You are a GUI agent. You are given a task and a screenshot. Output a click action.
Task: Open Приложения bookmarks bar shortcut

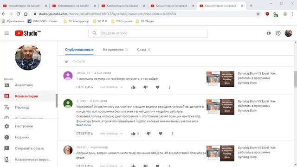pyautogui.click(x=13, y=21)
